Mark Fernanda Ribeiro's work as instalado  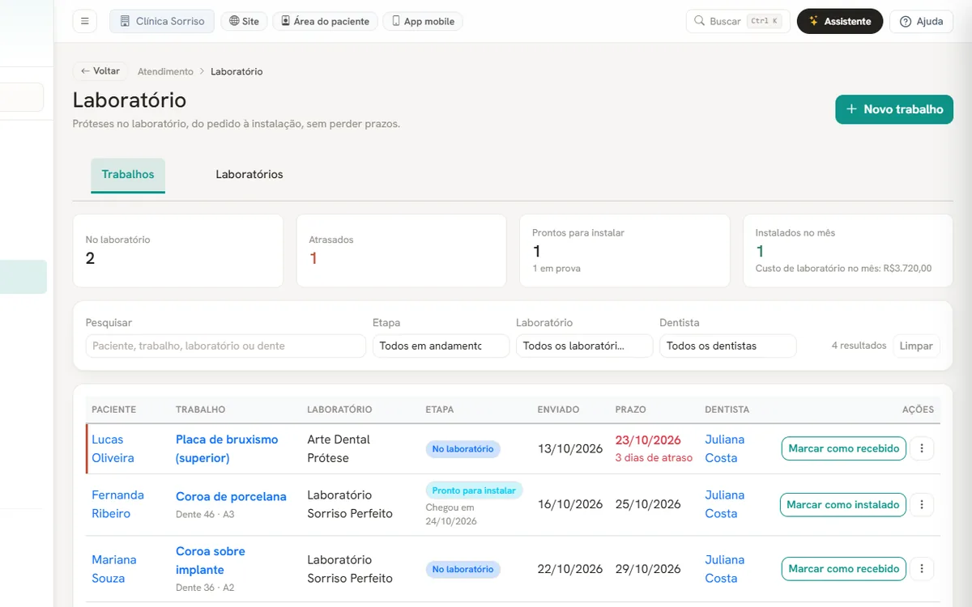pyautogui.click(x=842, y=504)
